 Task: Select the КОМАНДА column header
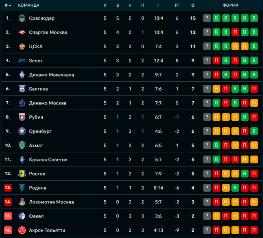pyautogui.click(x=29, y=5)
